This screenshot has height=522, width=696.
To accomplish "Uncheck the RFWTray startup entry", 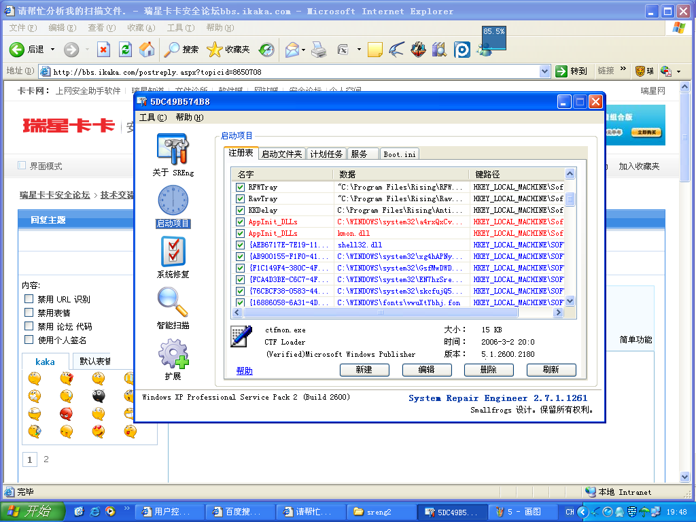I will pos(240,187).
